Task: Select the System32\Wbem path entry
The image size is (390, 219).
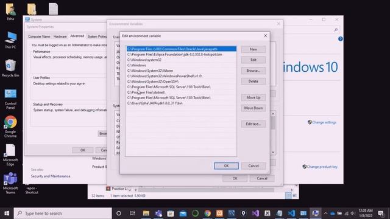Action: point(182,71)
